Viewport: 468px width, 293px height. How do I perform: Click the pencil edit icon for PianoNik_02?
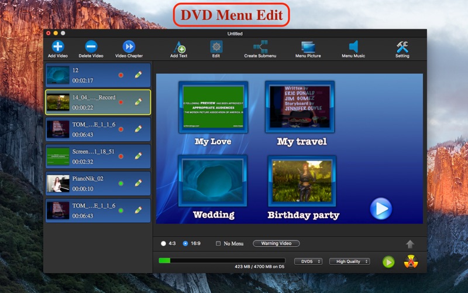tap(138, 183)
